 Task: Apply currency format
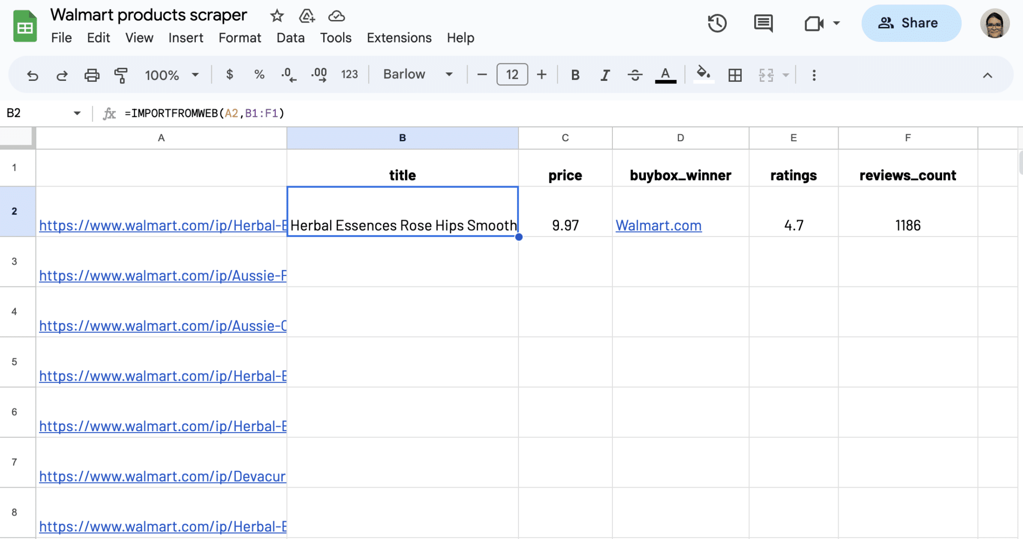230,75
